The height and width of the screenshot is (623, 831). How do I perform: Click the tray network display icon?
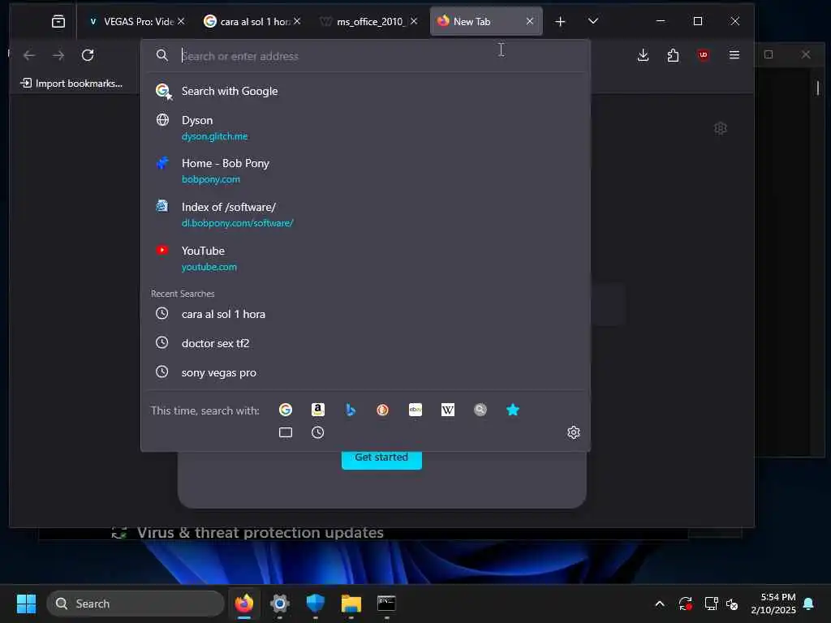tap(711, 604)
